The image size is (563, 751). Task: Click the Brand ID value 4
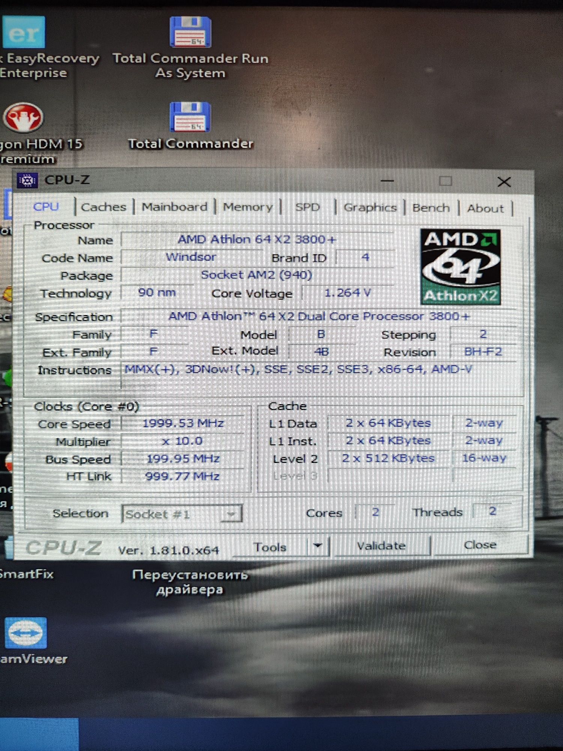tap(365, 257)
